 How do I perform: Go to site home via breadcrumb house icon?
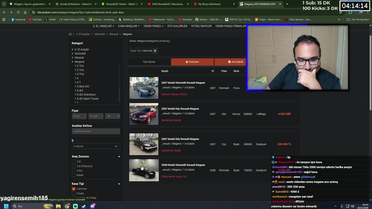(x=70, y=34)
